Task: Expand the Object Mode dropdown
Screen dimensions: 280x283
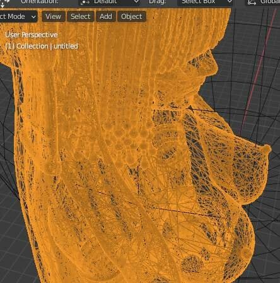Action: (x=18, y=16)
